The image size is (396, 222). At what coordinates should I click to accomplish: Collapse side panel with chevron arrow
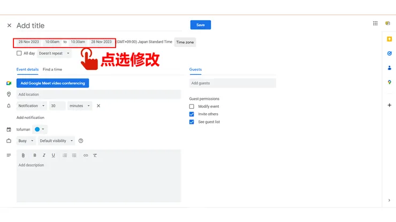[389, 200]
